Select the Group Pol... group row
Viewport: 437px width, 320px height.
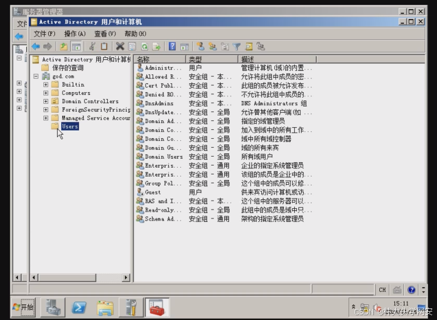(x=224, y=183)
